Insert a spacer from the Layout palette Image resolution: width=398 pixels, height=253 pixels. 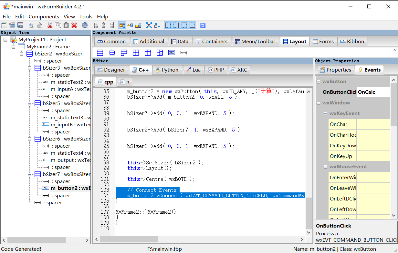183,52
